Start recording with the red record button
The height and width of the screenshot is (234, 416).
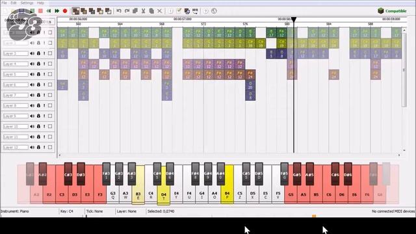[65, 11]
